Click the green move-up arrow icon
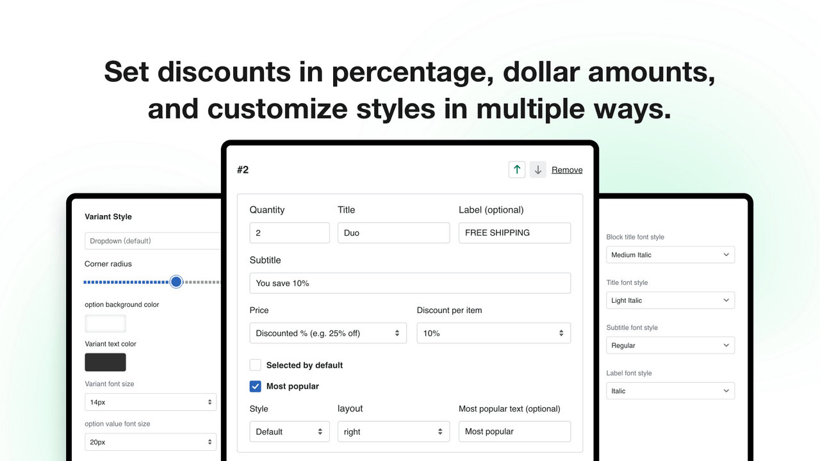The image size is (820, 461). 516,169
